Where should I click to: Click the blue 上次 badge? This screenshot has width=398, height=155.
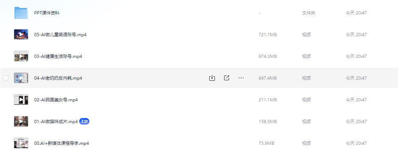(84, 122)
